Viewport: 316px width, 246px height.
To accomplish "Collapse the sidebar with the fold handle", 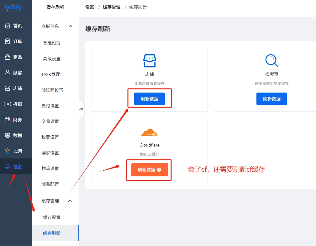I will (81, 110).
